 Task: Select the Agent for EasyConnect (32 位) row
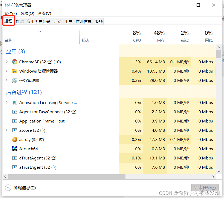point(109,112)
